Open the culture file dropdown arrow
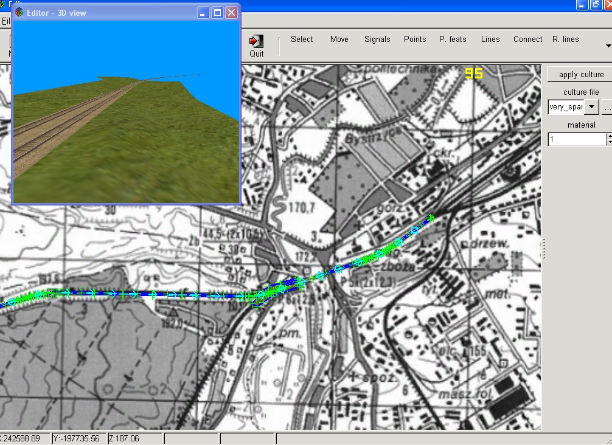The image size is (612, 445). tap(592, 107)
